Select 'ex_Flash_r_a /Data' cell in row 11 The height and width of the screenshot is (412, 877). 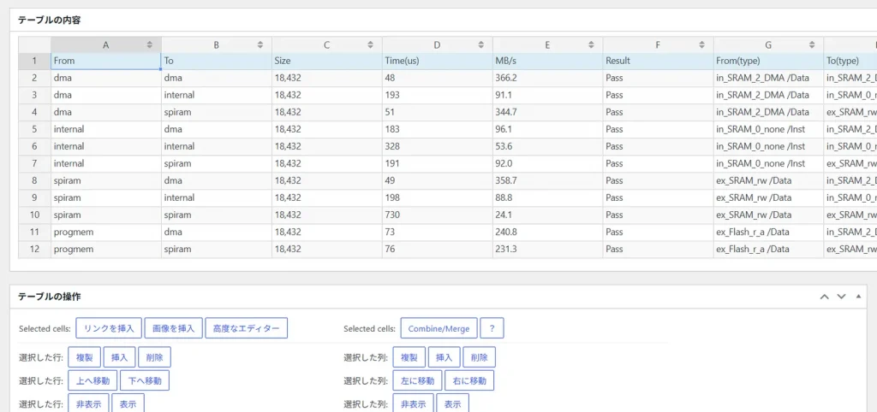pyautogui.click(x=768, y=232)
